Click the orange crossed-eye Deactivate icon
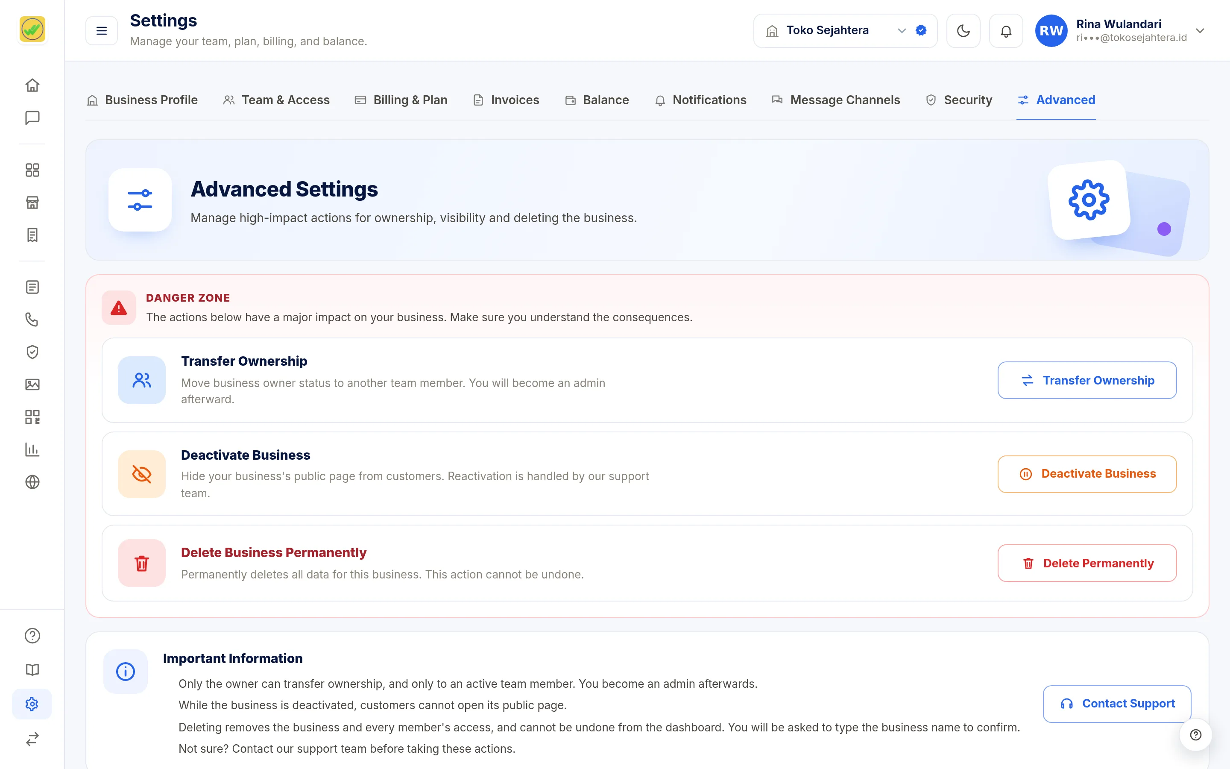The image size is (1230, 769). [x=142, y=474]
